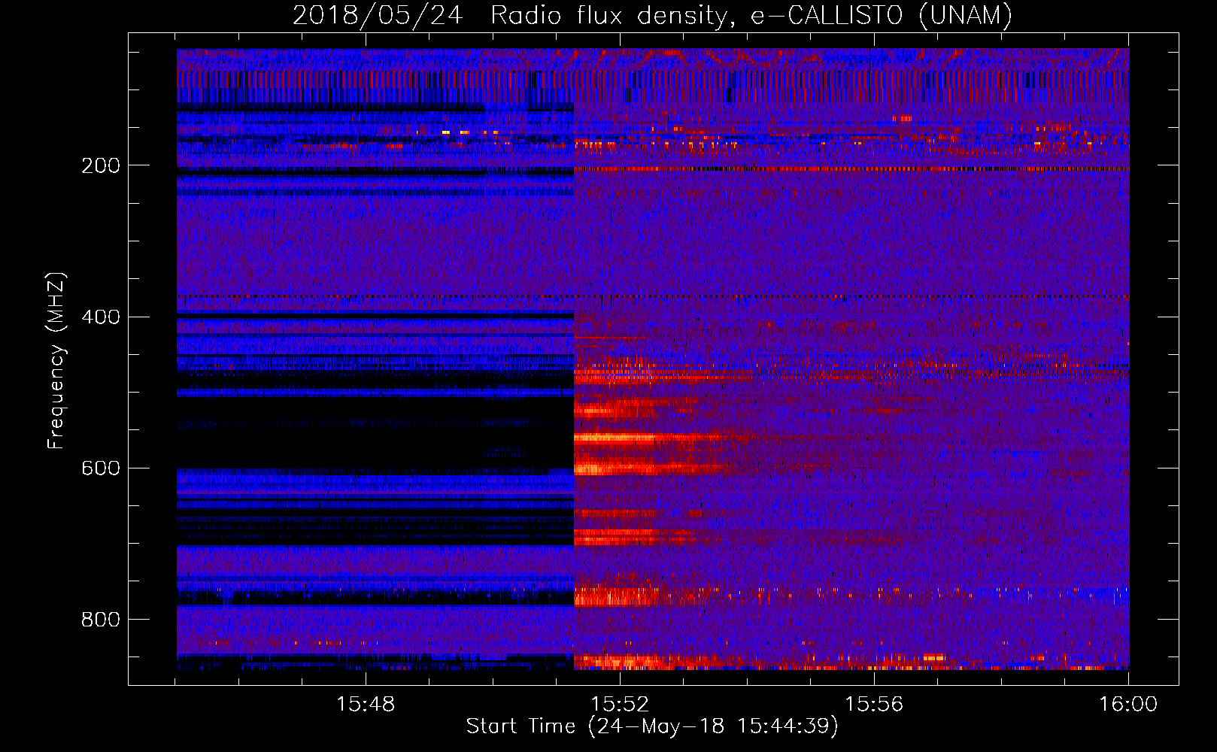Viewport: 1217px width, 752px height.
Task: Click the 600 frequency tick label
Action: (101, 468)
